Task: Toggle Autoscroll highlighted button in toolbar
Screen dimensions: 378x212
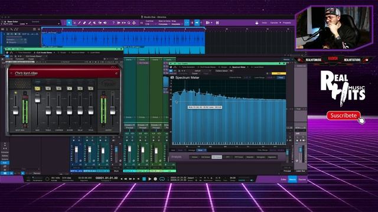Action: (197, 22)
